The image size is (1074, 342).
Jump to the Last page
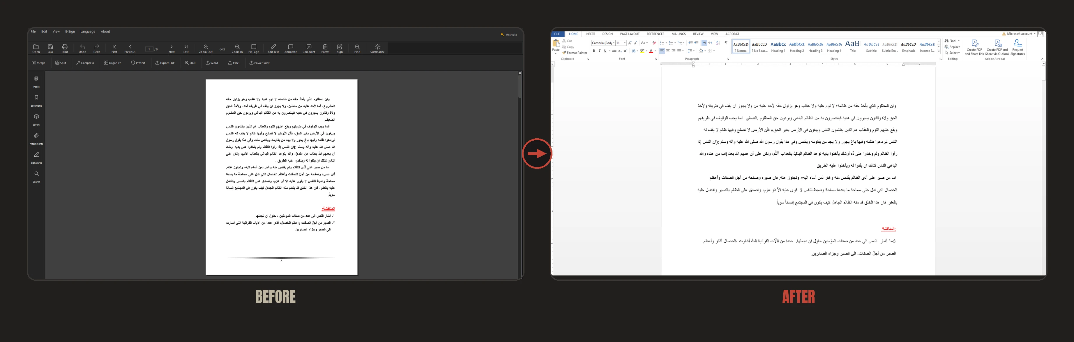coord(186,49)
